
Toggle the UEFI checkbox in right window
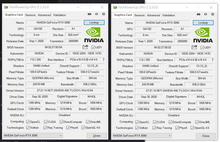pyautogui.click(x=202, y=48)
